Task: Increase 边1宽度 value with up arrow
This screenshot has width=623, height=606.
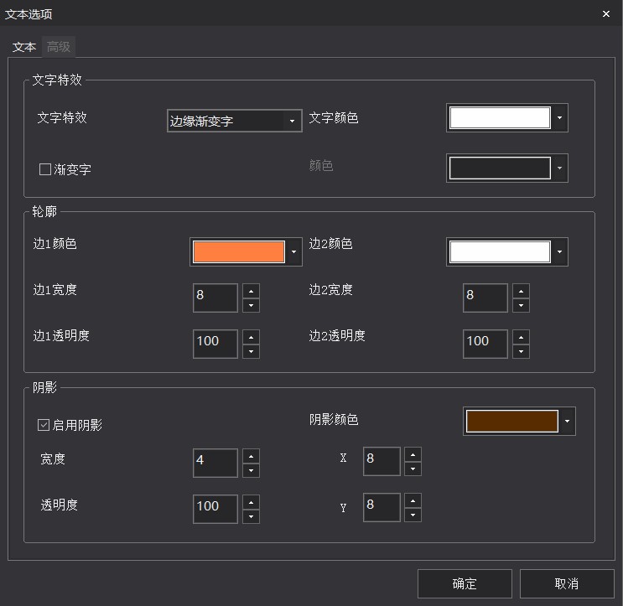Action: [251, 291]
